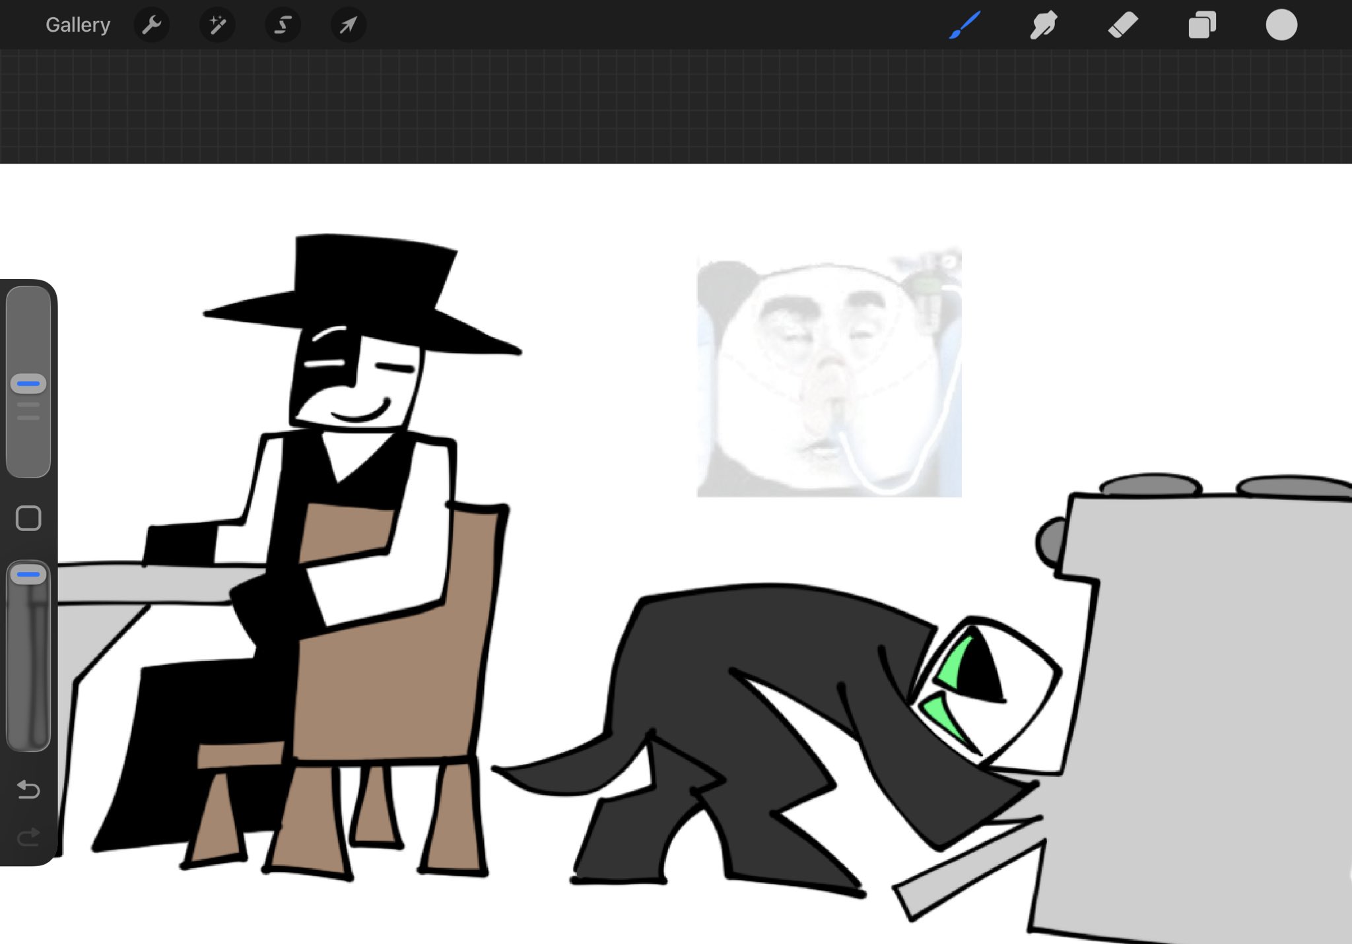Tap the square modify button in sidebar
The image size is (1352, 944).
tap(28, 519)
